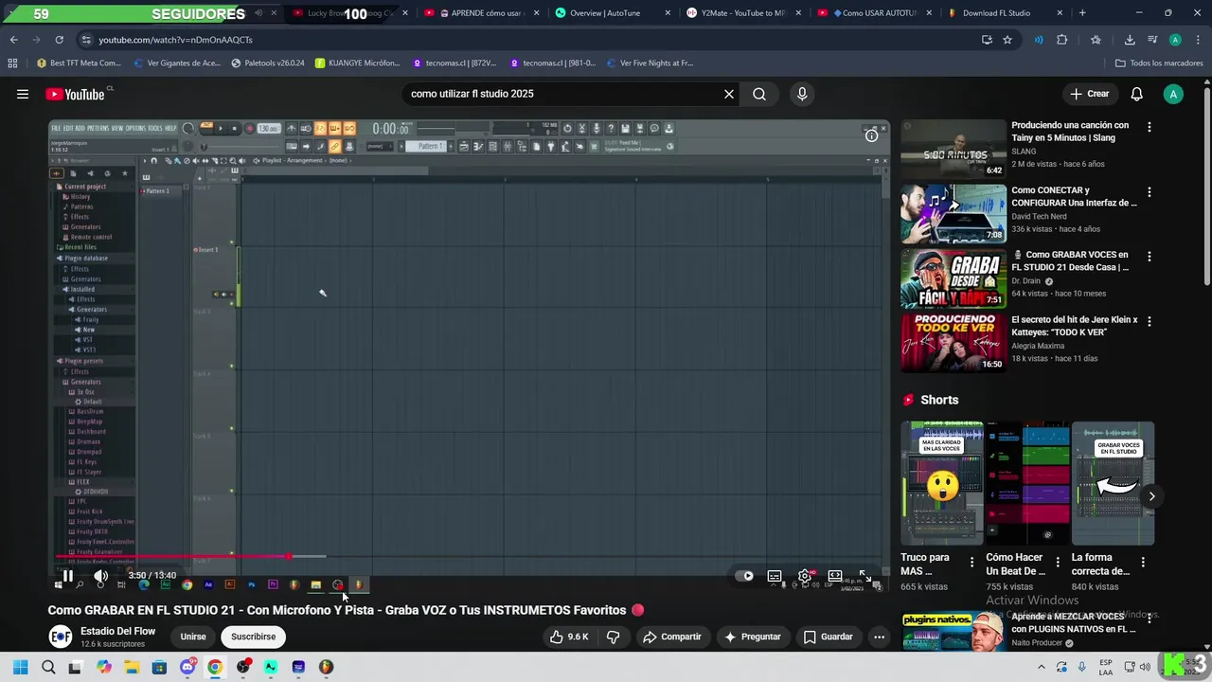Start voice search with the microphone icon
This screenshot has width=1212, height=682.
click(802, 94)
